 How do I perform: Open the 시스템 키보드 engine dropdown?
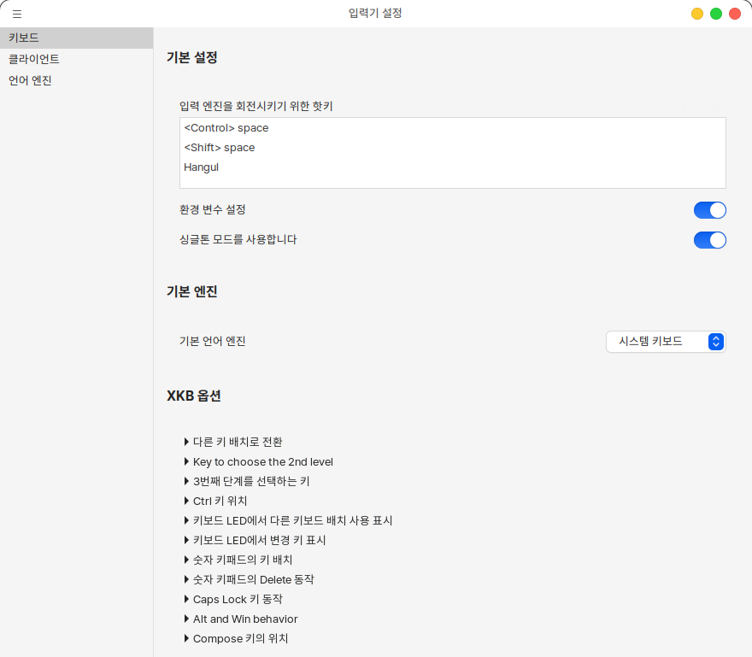(666, 342)
